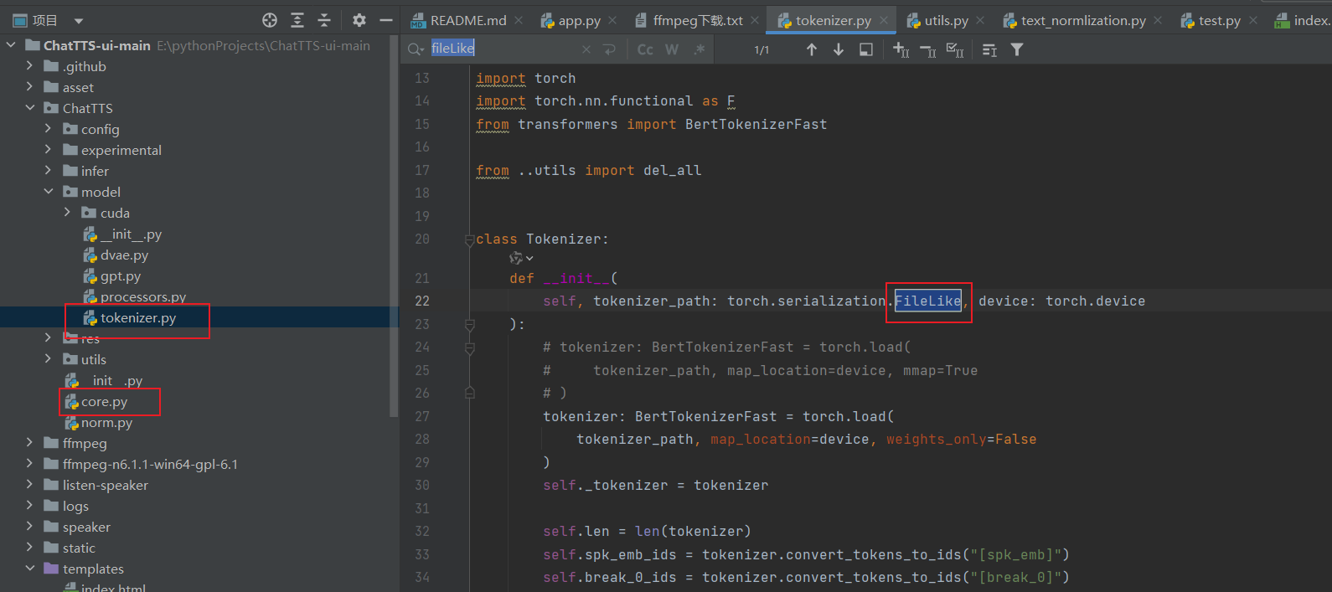
Task: Select norm.py in project tree
Action: (x=106, y=423)
